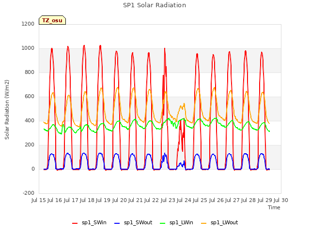The height and width of the screenshot is (232, 310).
Task: Click the Jul 18 x-axis tick label
Action: click(x=87, y=200)
